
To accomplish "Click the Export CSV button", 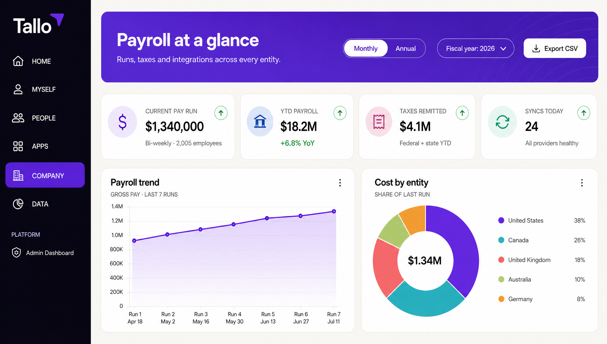I will coord(555,48).
